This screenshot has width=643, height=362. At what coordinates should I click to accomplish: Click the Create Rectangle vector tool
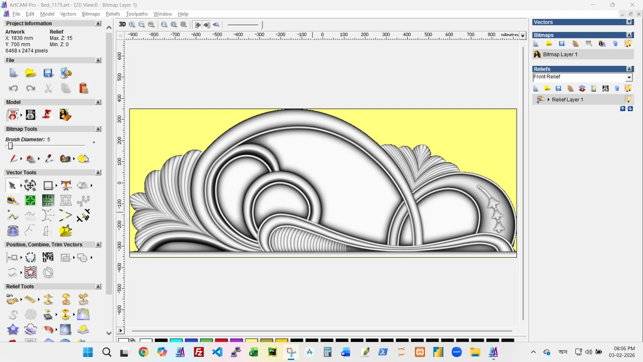coord(48,185)
